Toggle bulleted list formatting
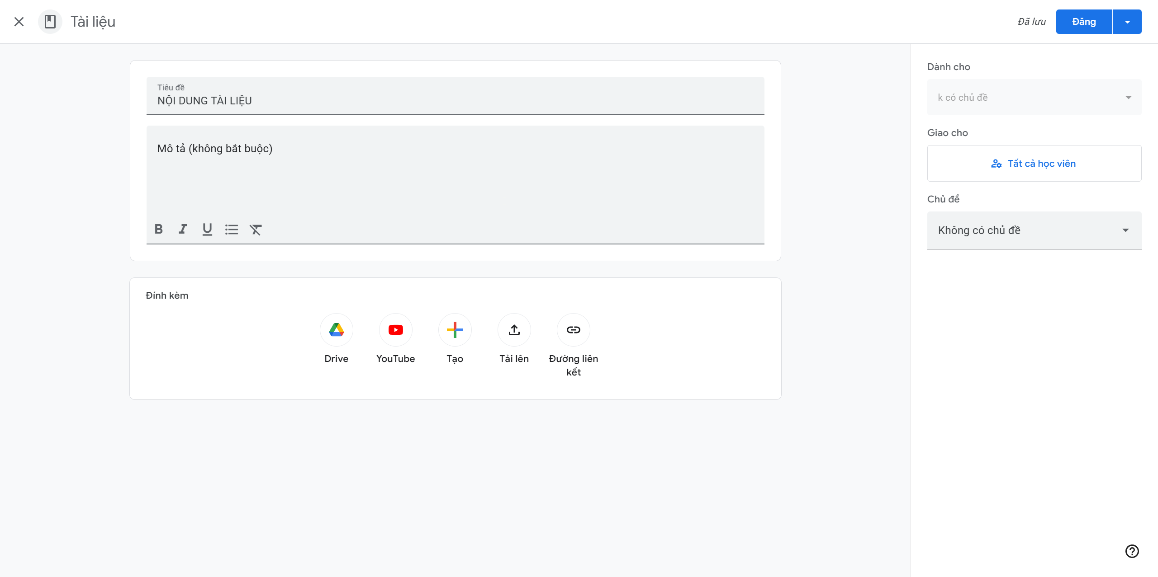Image resolution: width=1158 pixels, height=577 pixels. coord(232,230)
